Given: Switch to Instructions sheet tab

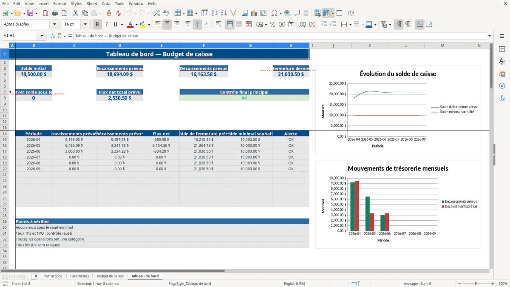Looking at the screenshot, I should [53, 276].
